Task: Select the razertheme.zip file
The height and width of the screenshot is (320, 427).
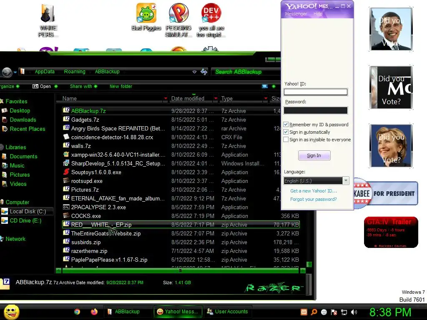Action: tap(181, 251)
